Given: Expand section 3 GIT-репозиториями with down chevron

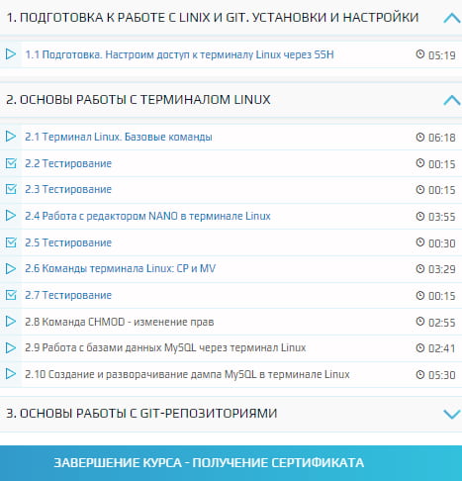Looking at the screenshot, I should click(452, 414).
